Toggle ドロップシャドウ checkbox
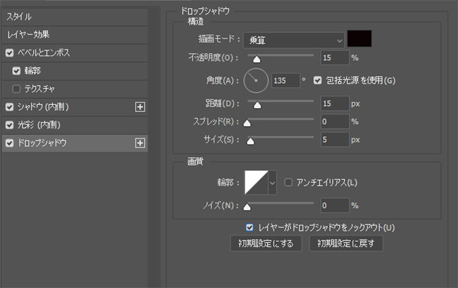458x288 pixels. pos(10,143)
